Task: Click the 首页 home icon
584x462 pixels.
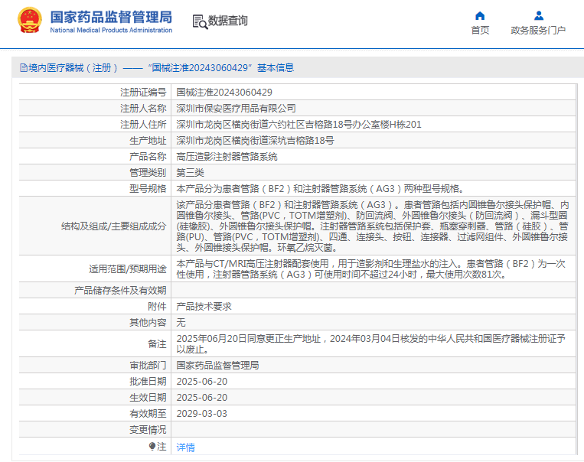Action: [x=480, y=15]
